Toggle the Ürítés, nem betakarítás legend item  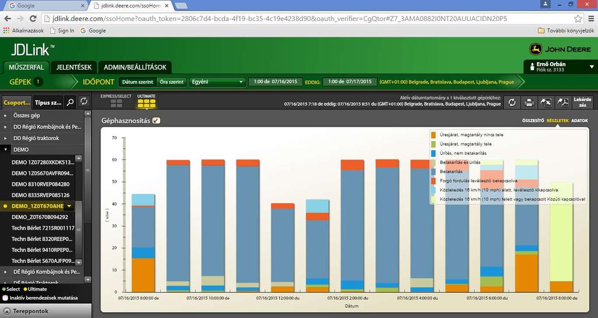(x=459, y=153)
